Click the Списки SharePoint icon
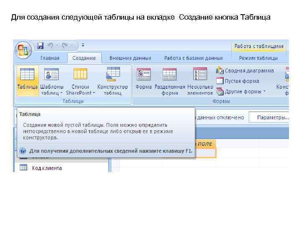Image resolution: width=301 pixels, height=226 pixels. point(80,74)
